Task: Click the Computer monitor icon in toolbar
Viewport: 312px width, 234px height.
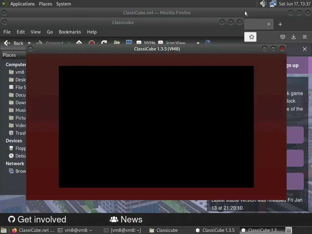Action: [x=129, y=42]
